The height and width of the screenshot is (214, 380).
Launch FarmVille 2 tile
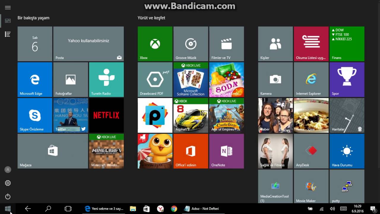(155, 151)
